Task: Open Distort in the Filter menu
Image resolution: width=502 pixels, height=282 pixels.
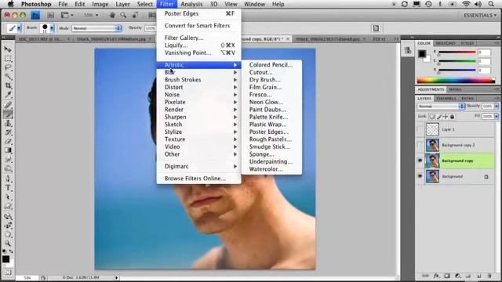Action: pos(198,87)
